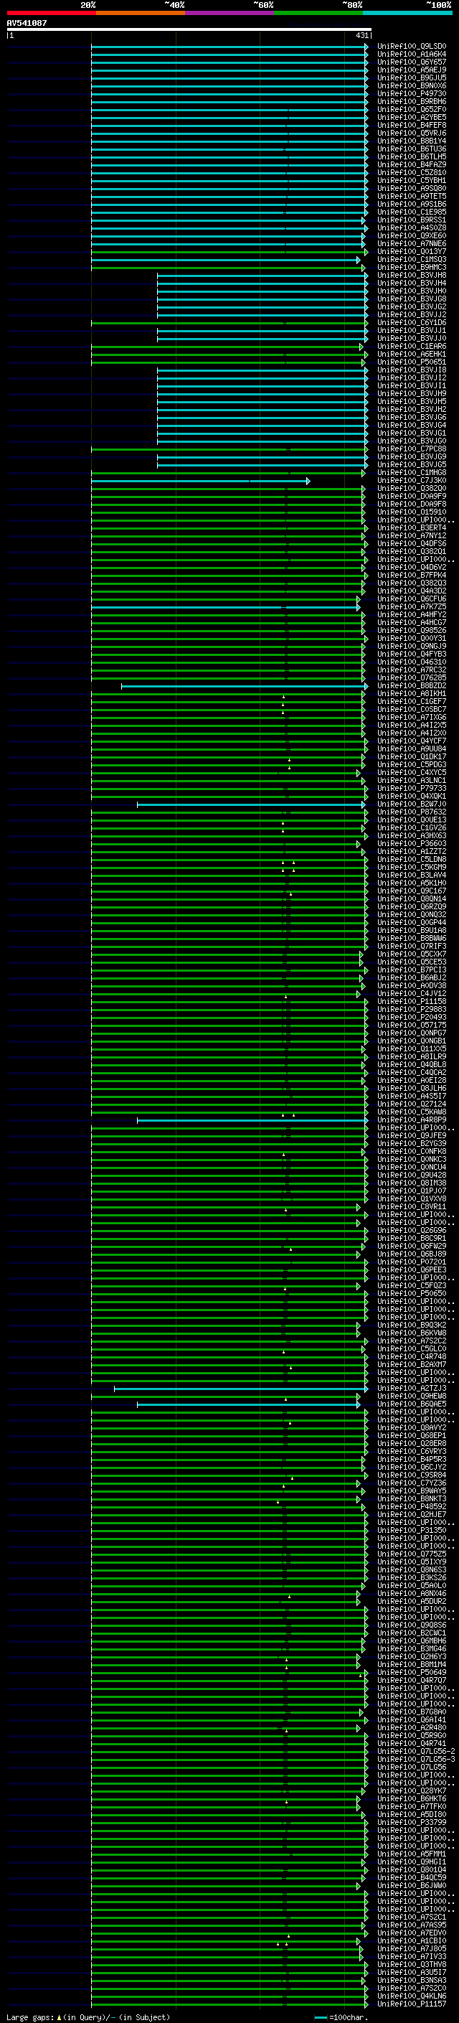The image size is (459, 2023).
Task: Open hit UniRef100_A5AEJ9
Action: tap(411, 70)
